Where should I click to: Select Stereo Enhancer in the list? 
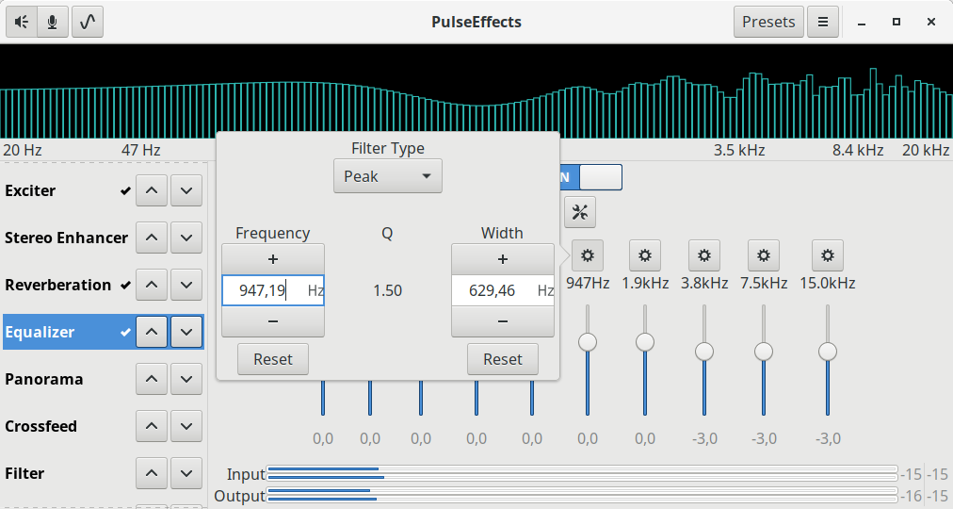tap(104, 238)
